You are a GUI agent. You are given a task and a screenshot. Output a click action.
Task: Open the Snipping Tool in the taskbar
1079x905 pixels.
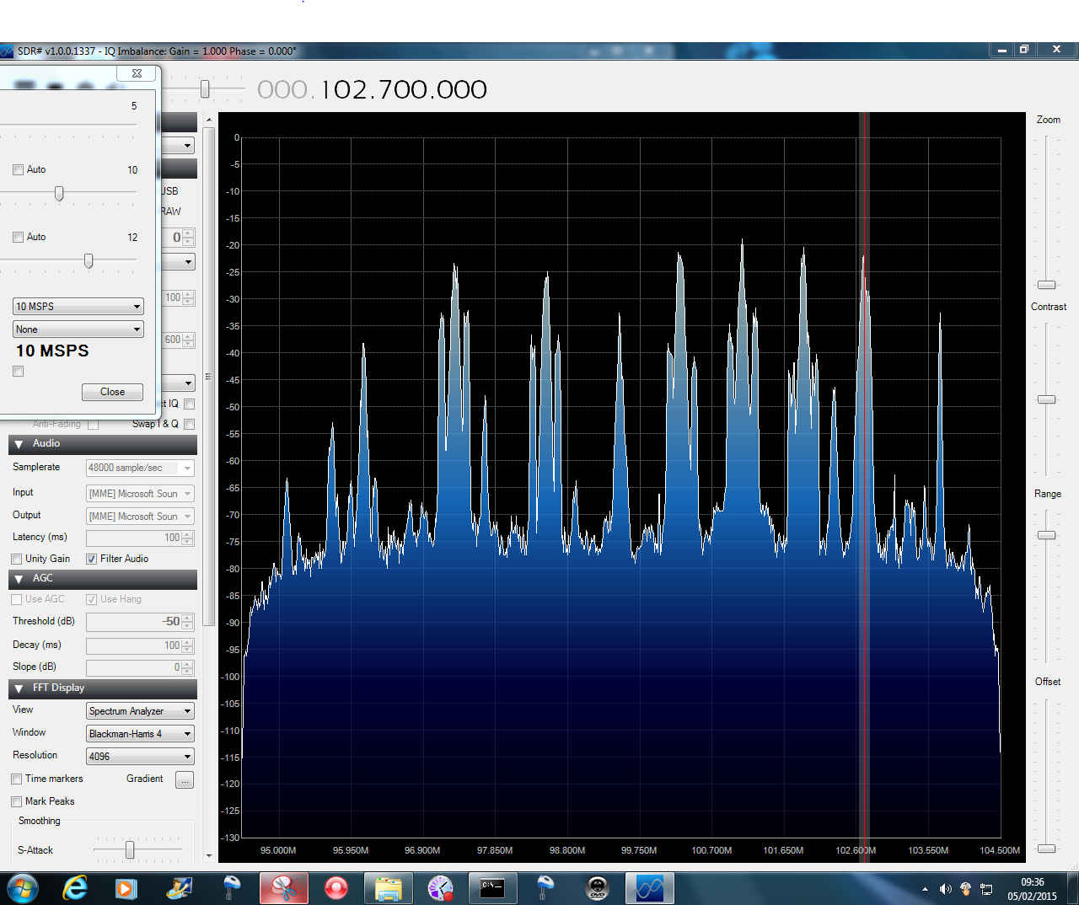(x=283, y=888)
